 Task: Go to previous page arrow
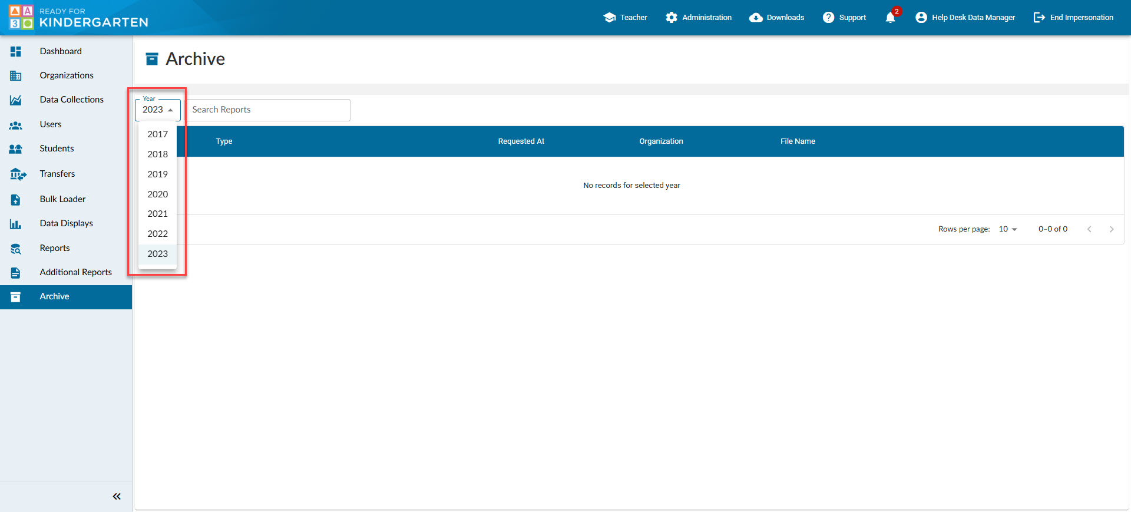click(x=1089, y=229)
